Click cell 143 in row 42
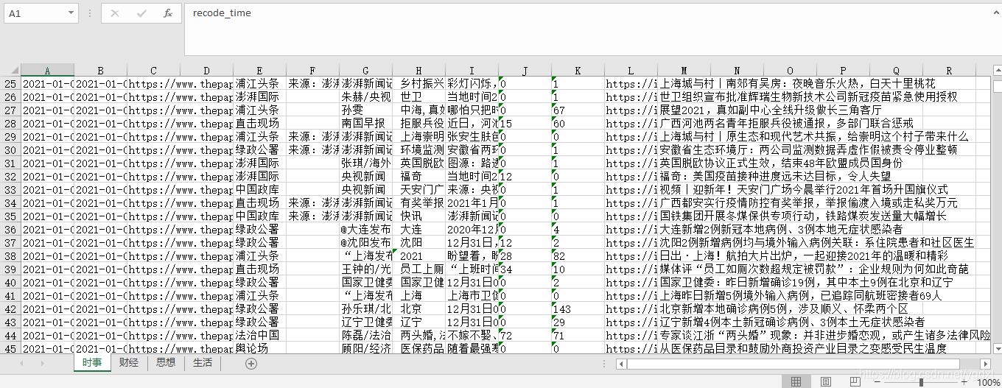The width and height of the screenshot is (1002, 388). [578, 308]
